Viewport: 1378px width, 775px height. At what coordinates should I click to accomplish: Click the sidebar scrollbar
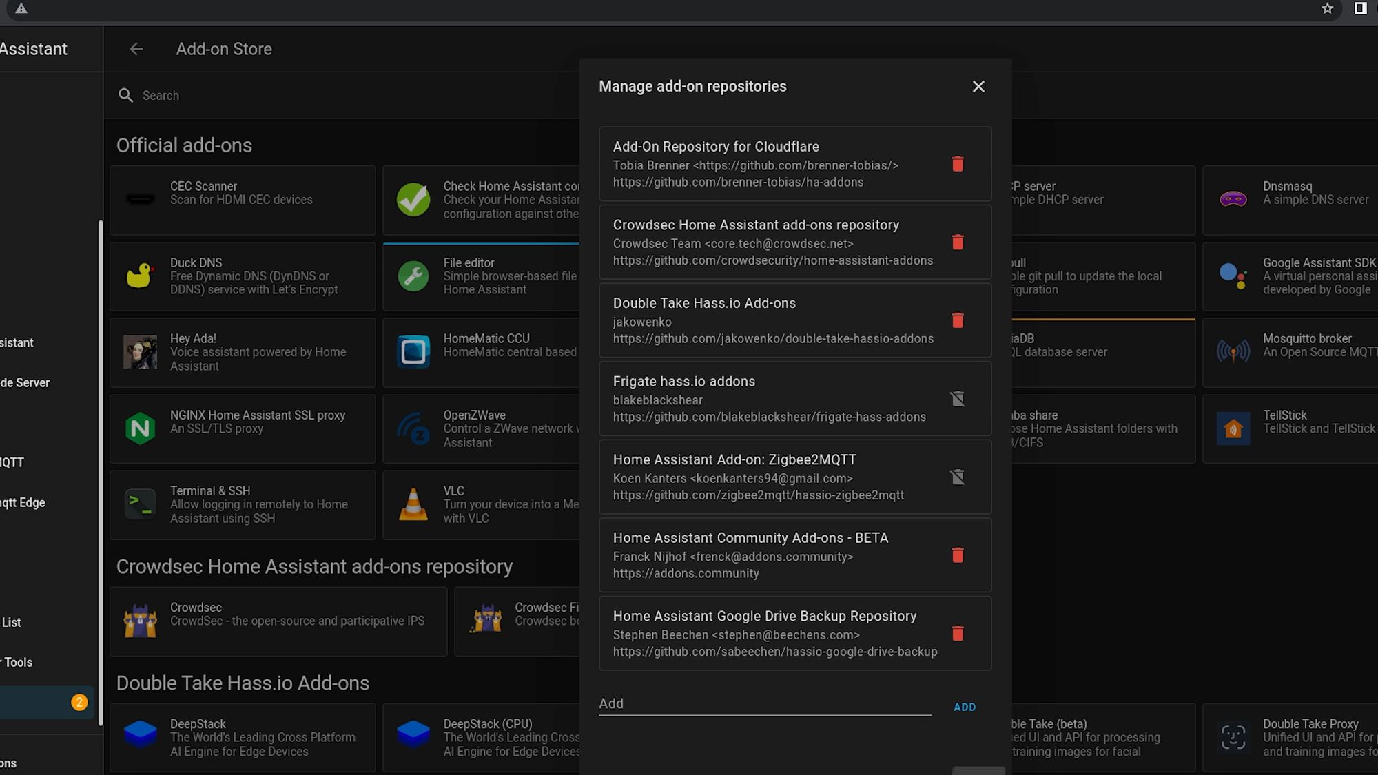(x=101, y=472)
